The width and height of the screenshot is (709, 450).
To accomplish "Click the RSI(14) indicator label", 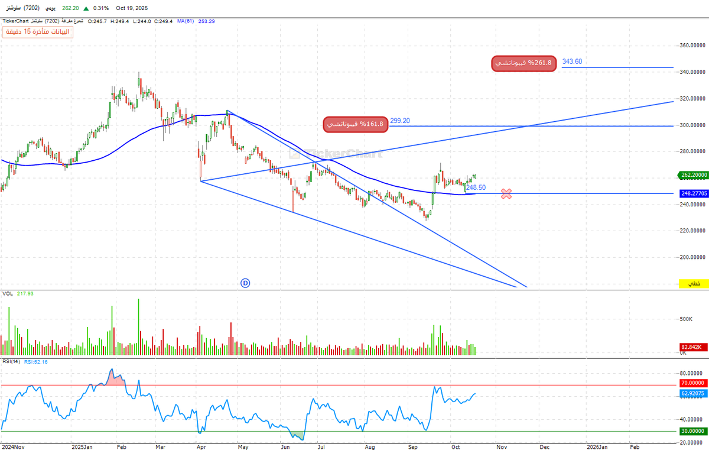I will point(11,361).
